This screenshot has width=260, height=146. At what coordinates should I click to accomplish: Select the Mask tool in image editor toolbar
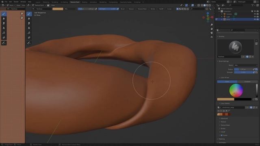point(4,38)
